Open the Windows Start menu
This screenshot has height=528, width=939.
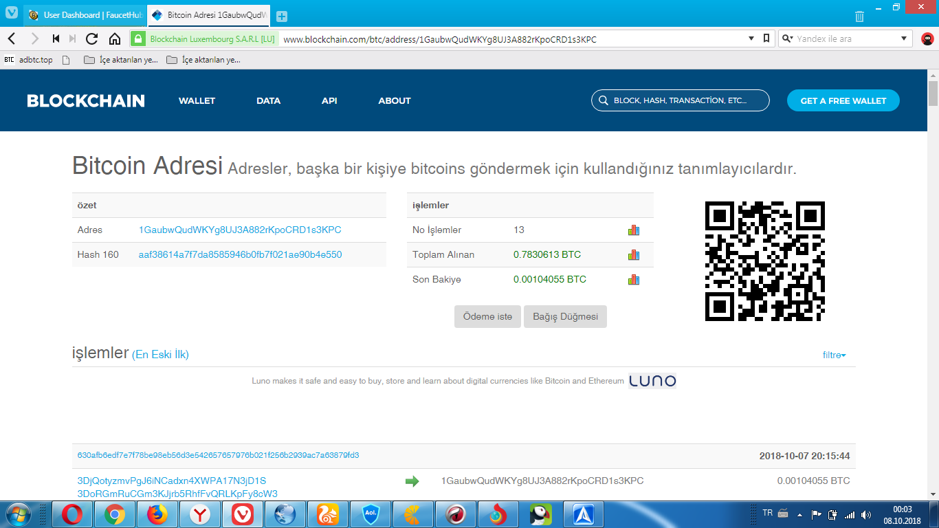(x=16, y=514)
